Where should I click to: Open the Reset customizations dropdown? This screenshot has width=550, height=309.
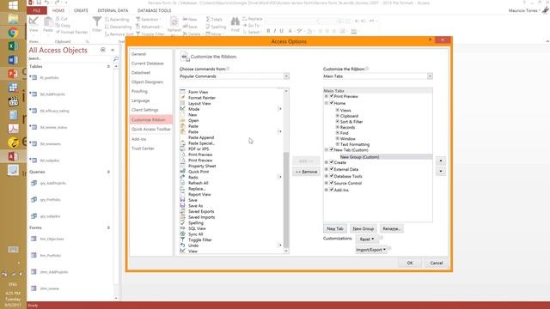point(367,239)
